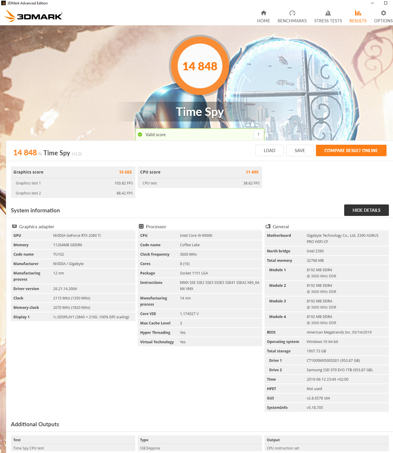393x453 pixels.
Task: Click the Benchmarks gauge icon
Action: coord(292,13)
